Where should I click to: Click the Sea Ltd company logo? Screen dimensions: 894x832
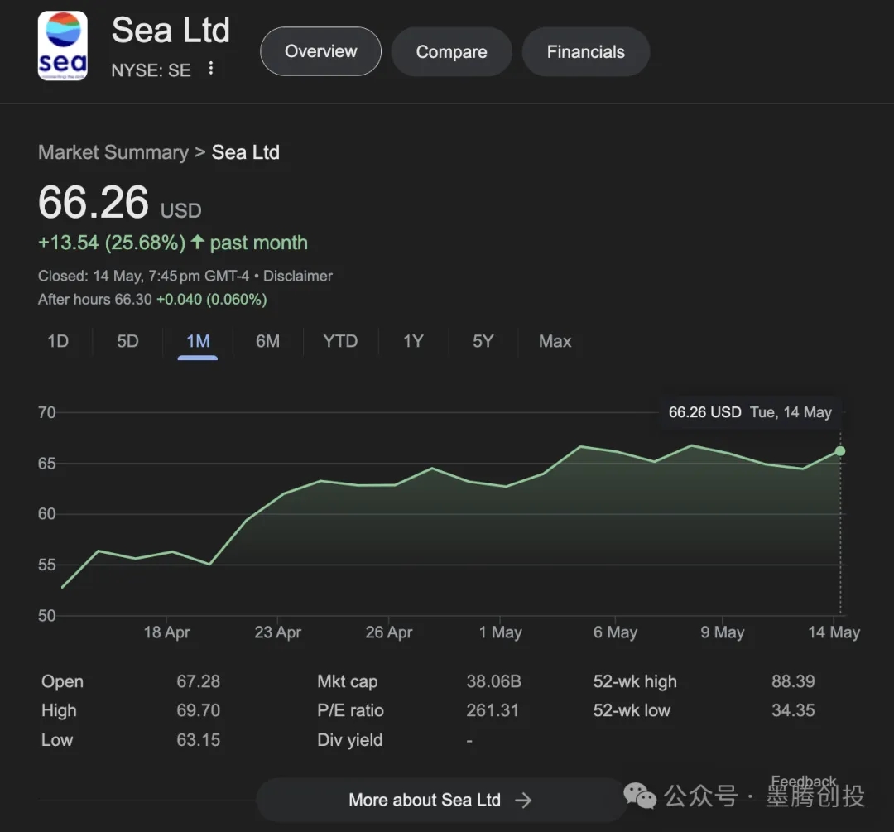[62, 46]
